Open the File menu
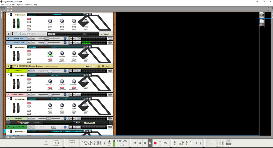 (2, 5)
